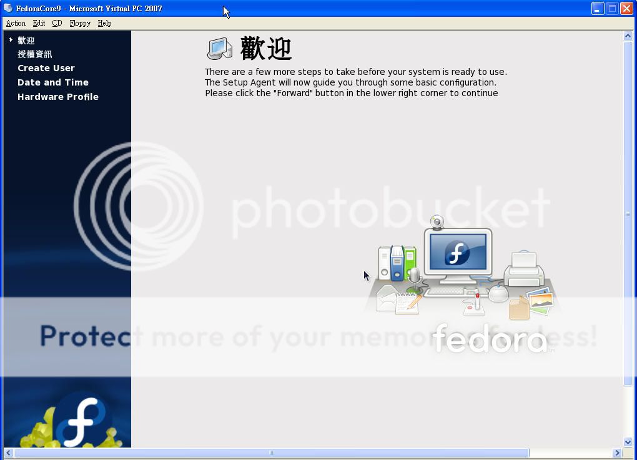Open the Floppy menu
The image size is (637, 460).
[x=80, y=23]
